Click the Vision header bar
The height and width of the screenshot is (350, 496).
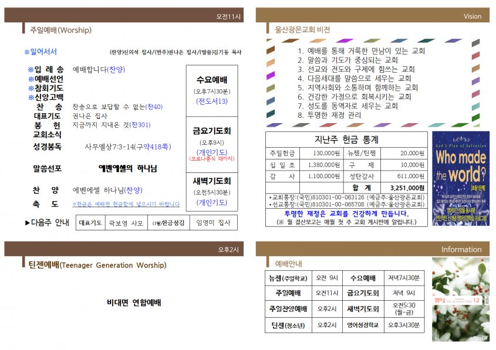[372, 15]
